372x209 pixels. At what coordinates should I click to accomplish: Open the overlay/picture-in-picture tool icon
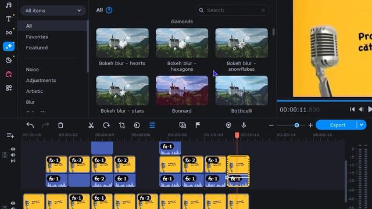(183, 125)
